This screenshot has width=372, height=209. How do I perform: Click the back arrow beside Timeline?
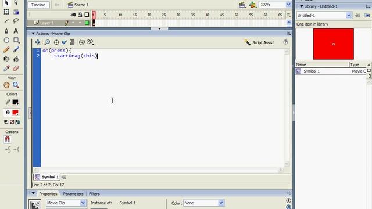point(57,5)
